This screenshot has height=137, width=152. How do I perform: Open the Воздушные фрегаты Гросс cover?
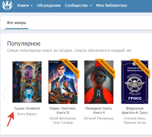(135, 82)
